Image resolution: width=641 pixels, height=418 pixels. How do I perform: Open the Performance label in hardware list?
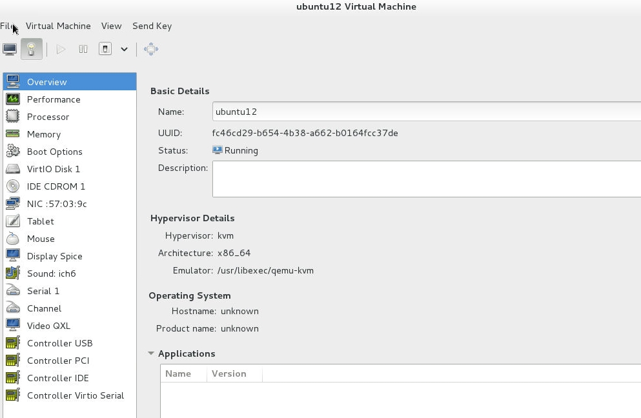click(x=54, y=99)
